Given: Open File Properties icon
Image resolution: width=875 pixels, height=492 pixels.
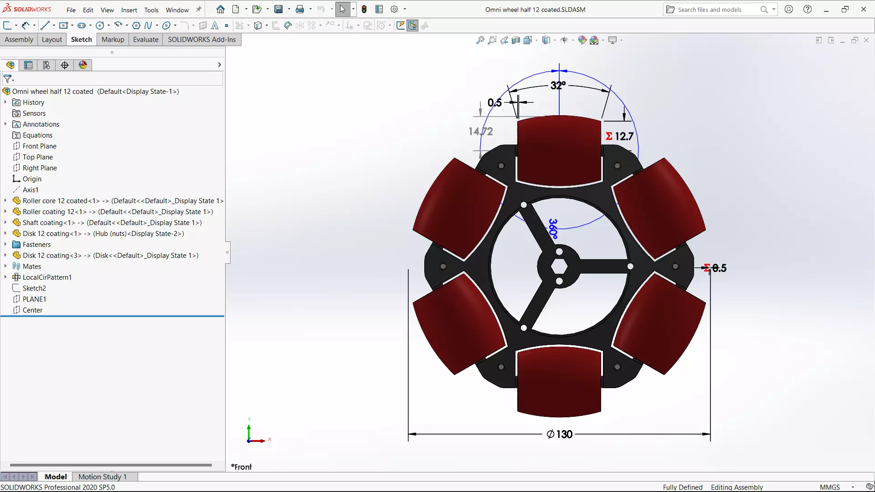Looking at the screenshot, I should pos(379,9).
